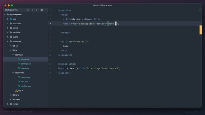Click the Vue icon beside NavLink.vue
The width and height of the screenshot is (205, 115).
[19, 86]
